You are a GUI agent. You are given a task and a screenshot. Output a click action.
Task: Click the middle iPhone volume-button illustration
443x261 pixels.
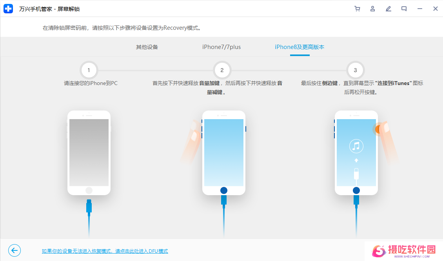[223, 152]
